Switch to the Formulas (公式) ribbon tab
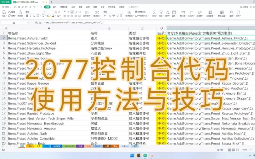The width and height of the screenshot is (255, 159). coord(73,7)
